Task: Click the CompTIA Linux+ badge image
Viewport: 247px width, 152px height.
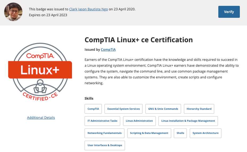Action: tap(40, 72)
